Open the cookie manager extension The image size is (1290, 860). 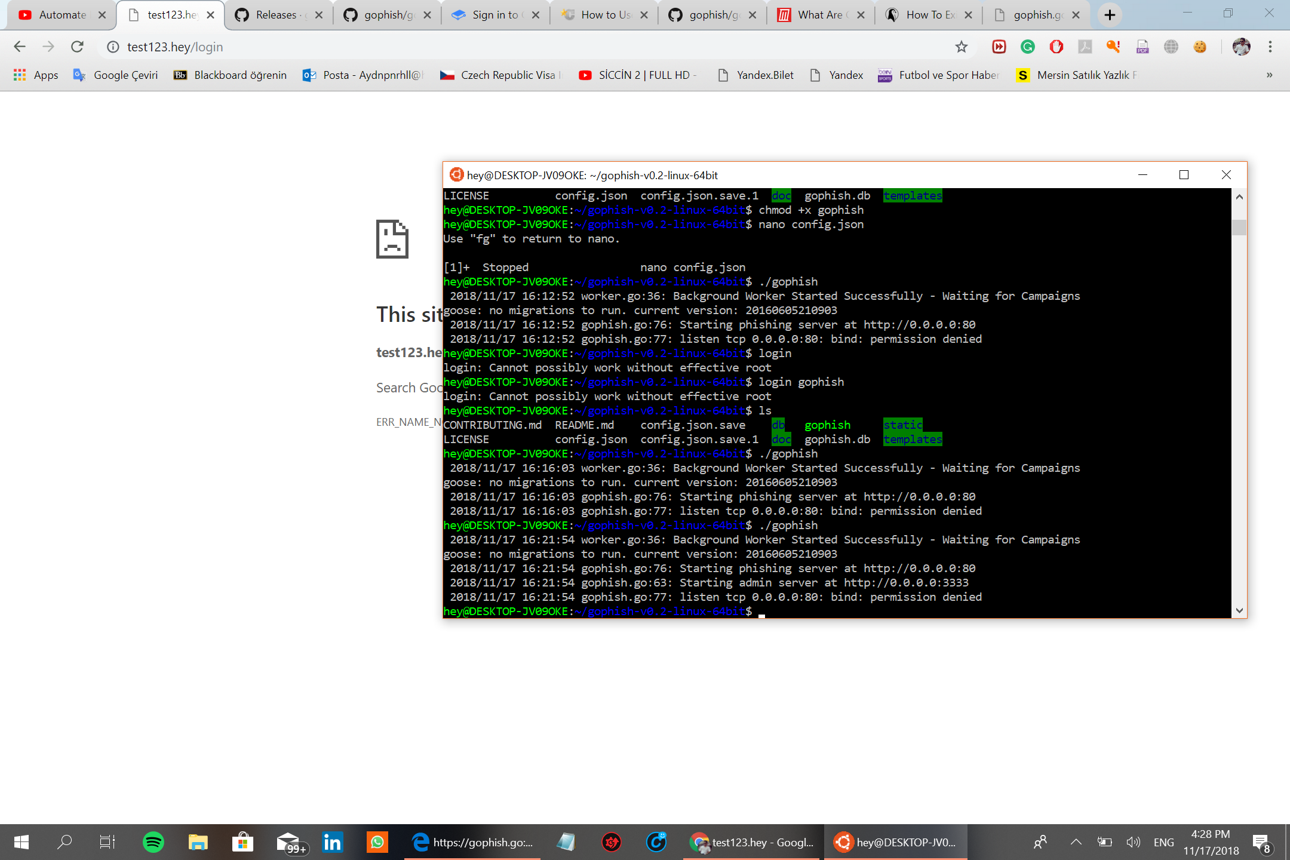(x=1200, y=47)
